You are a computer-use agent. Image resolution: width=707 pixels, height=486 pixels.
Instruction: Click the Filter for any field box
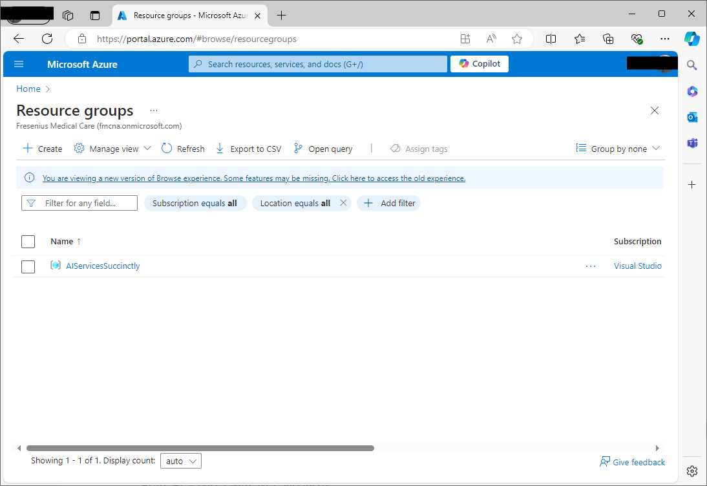click(x=79, y=203)
